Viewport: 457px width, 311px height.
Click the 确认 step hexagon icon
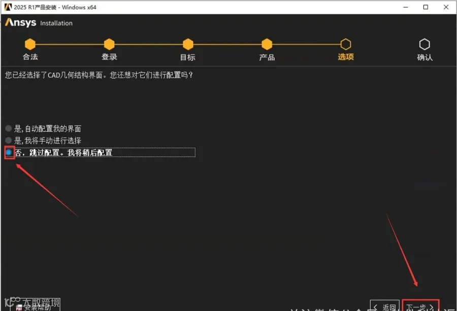[425, 44]
